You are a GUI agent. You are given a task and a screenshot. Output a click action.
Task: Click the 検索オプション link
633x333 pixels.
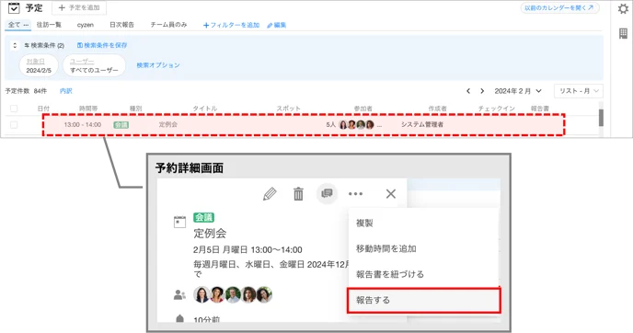(158, 65)
